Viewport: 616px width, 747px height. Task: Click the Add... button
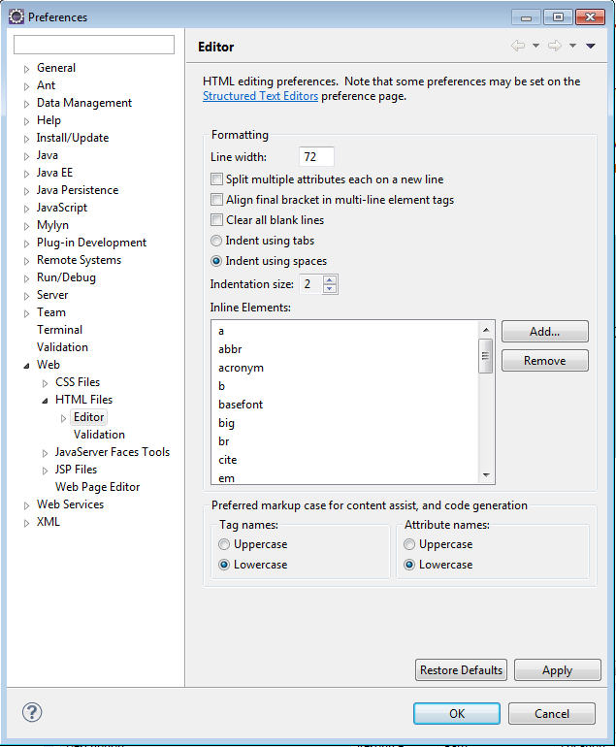[x=545, y=331]
